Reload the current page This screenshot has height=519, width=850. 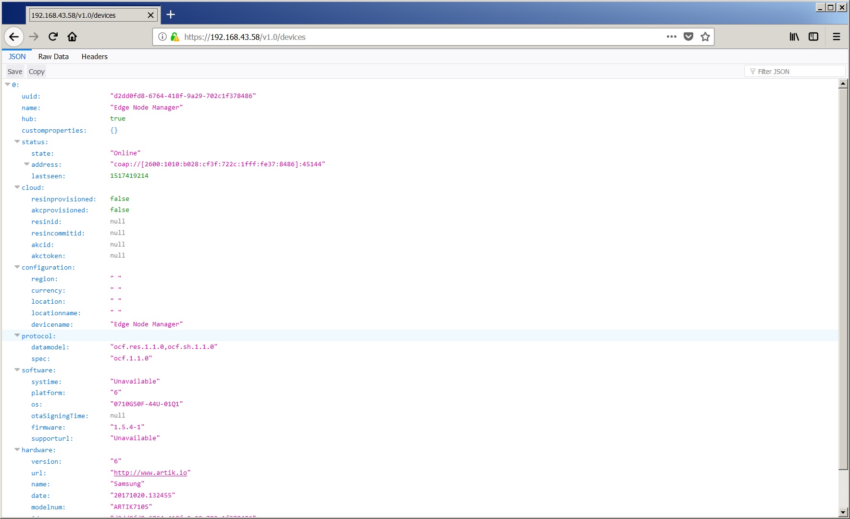tap(53, 37)
